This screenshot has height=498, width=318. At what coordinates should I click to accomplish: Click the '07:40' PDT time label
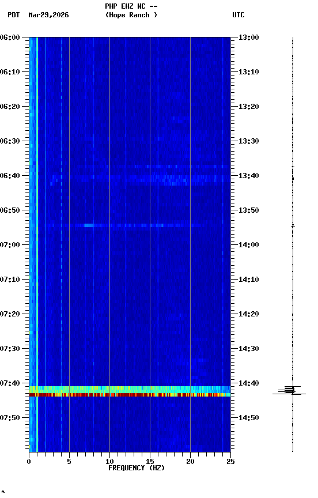pos(10,383)
